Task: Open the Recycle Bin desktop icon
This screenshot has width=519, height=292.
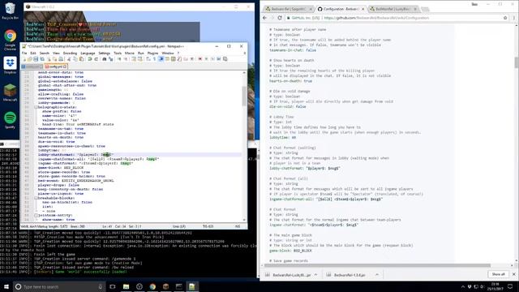Action: [10, 11]
